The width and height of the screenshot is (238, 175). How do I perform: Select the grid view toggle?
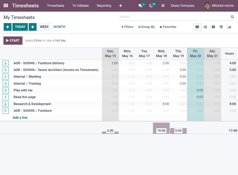coord(197,27)
